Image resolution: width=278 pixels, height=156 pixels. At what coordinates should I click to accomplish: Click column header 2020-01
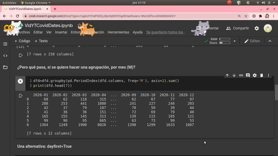40,95
